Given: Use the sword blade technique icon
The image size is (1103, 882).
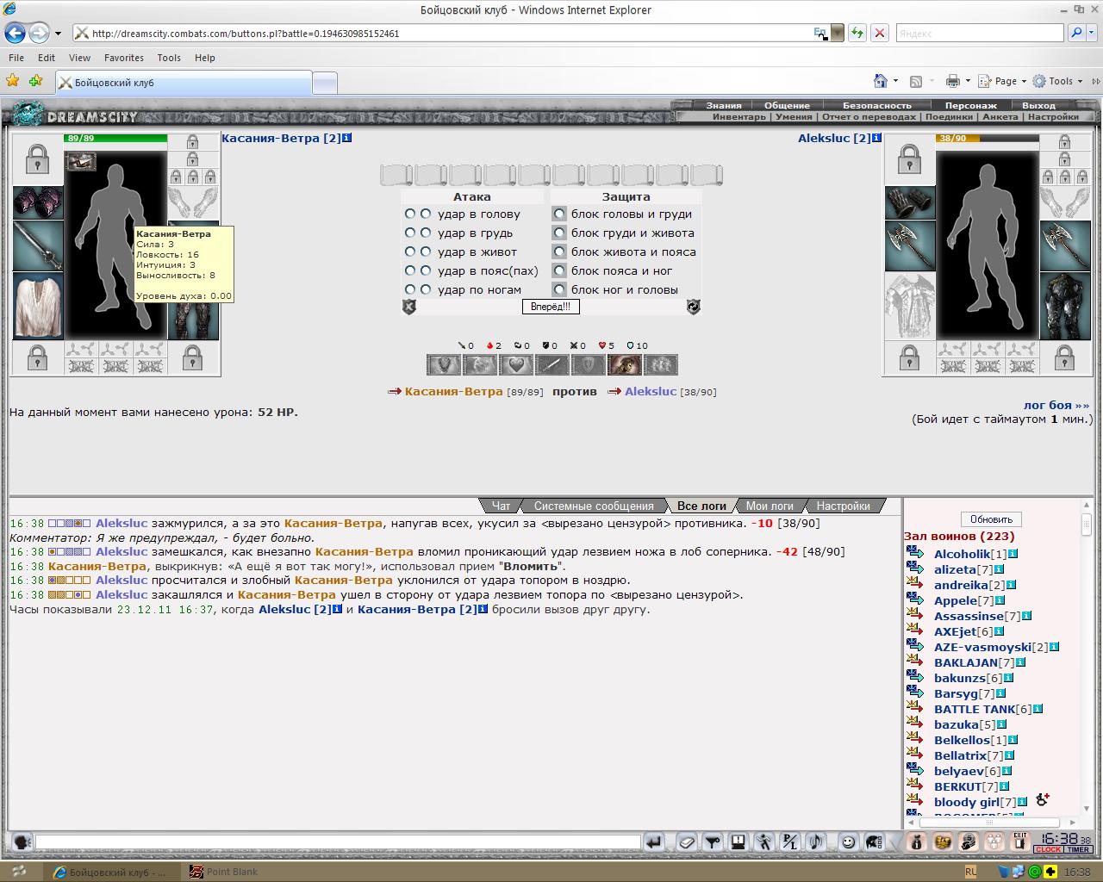Looking at the screenshot, I should tap(552, 365).
